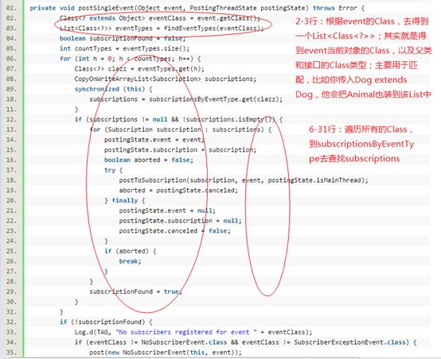
Task: Click 'postingState.subscription = null;' line
Action: click(x=180, y=221)
